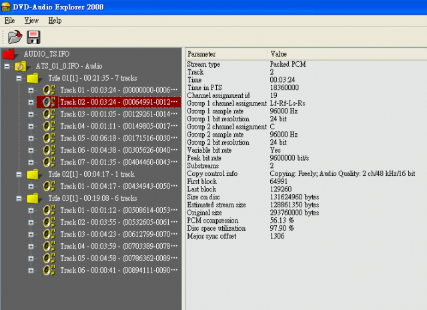Expand the selected Track 02 - 00:03:24 plus box
The image size is (427, 310).
(31, 103)
